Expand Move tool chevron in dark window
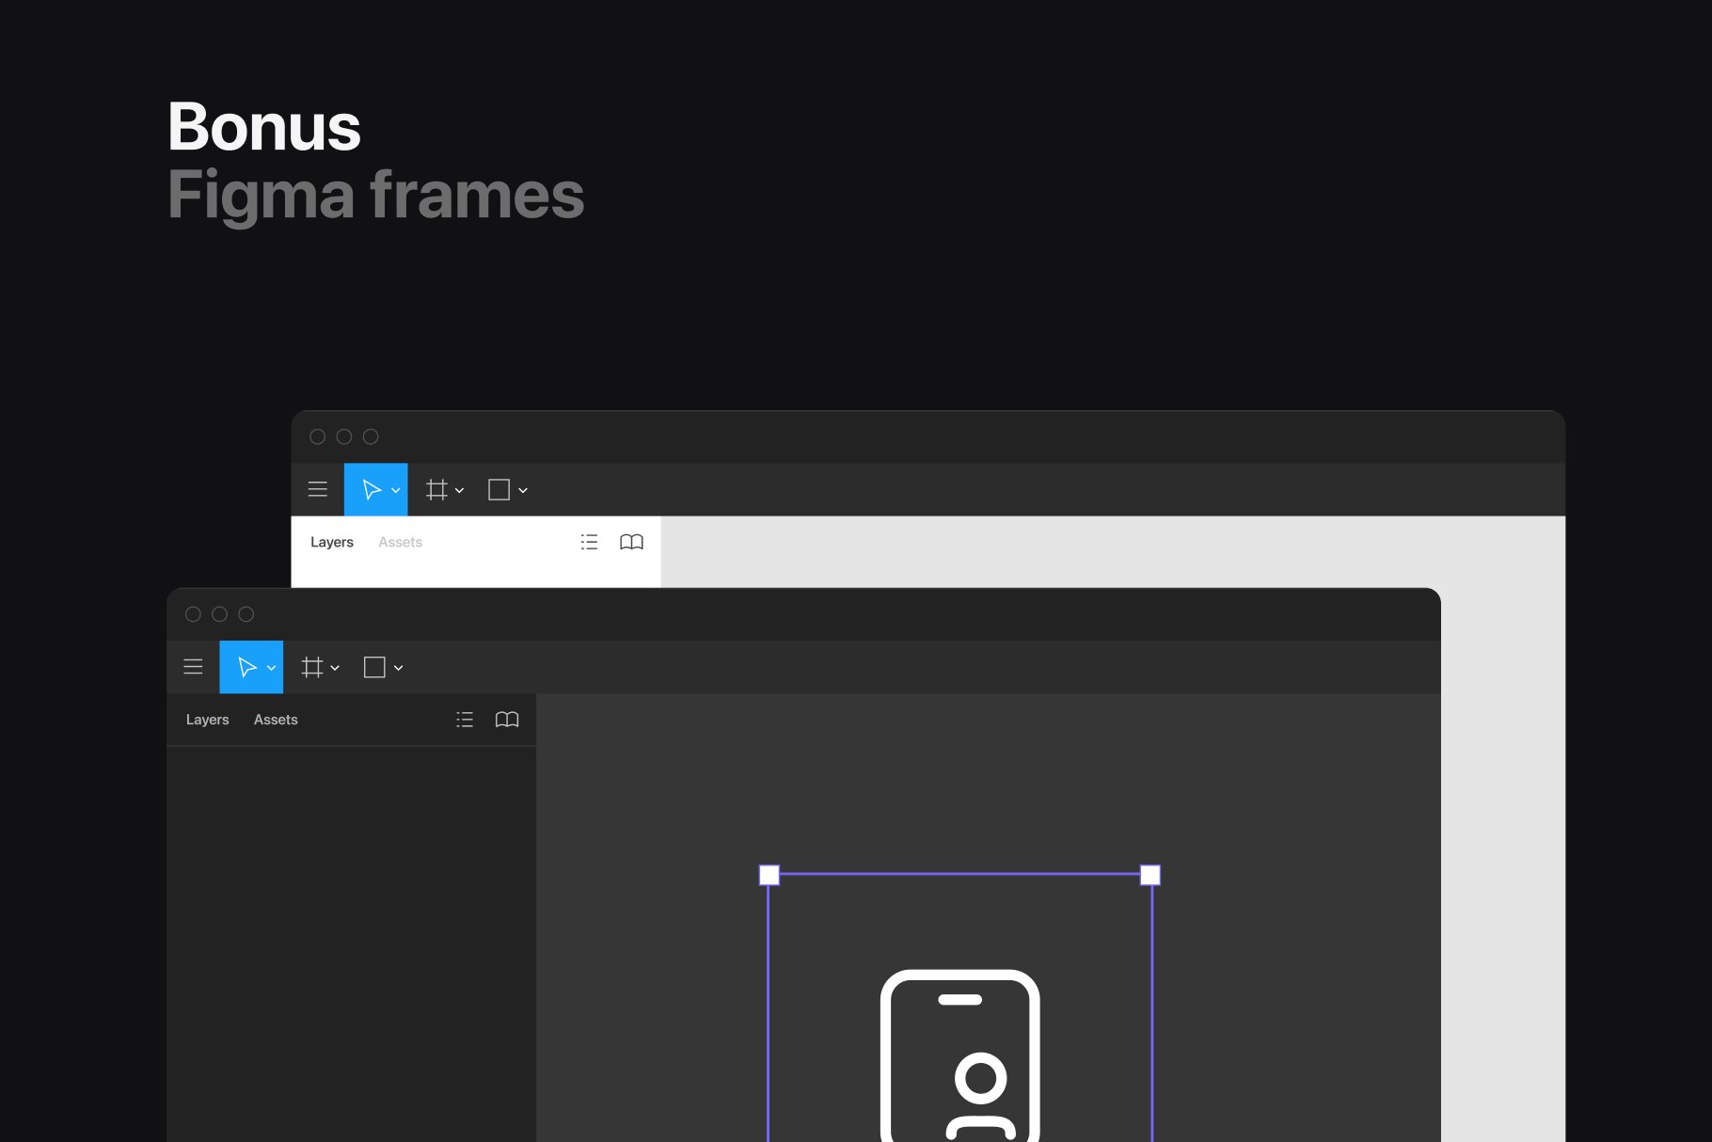This screenshot has height=1142, width=1712. coord(271,668)
